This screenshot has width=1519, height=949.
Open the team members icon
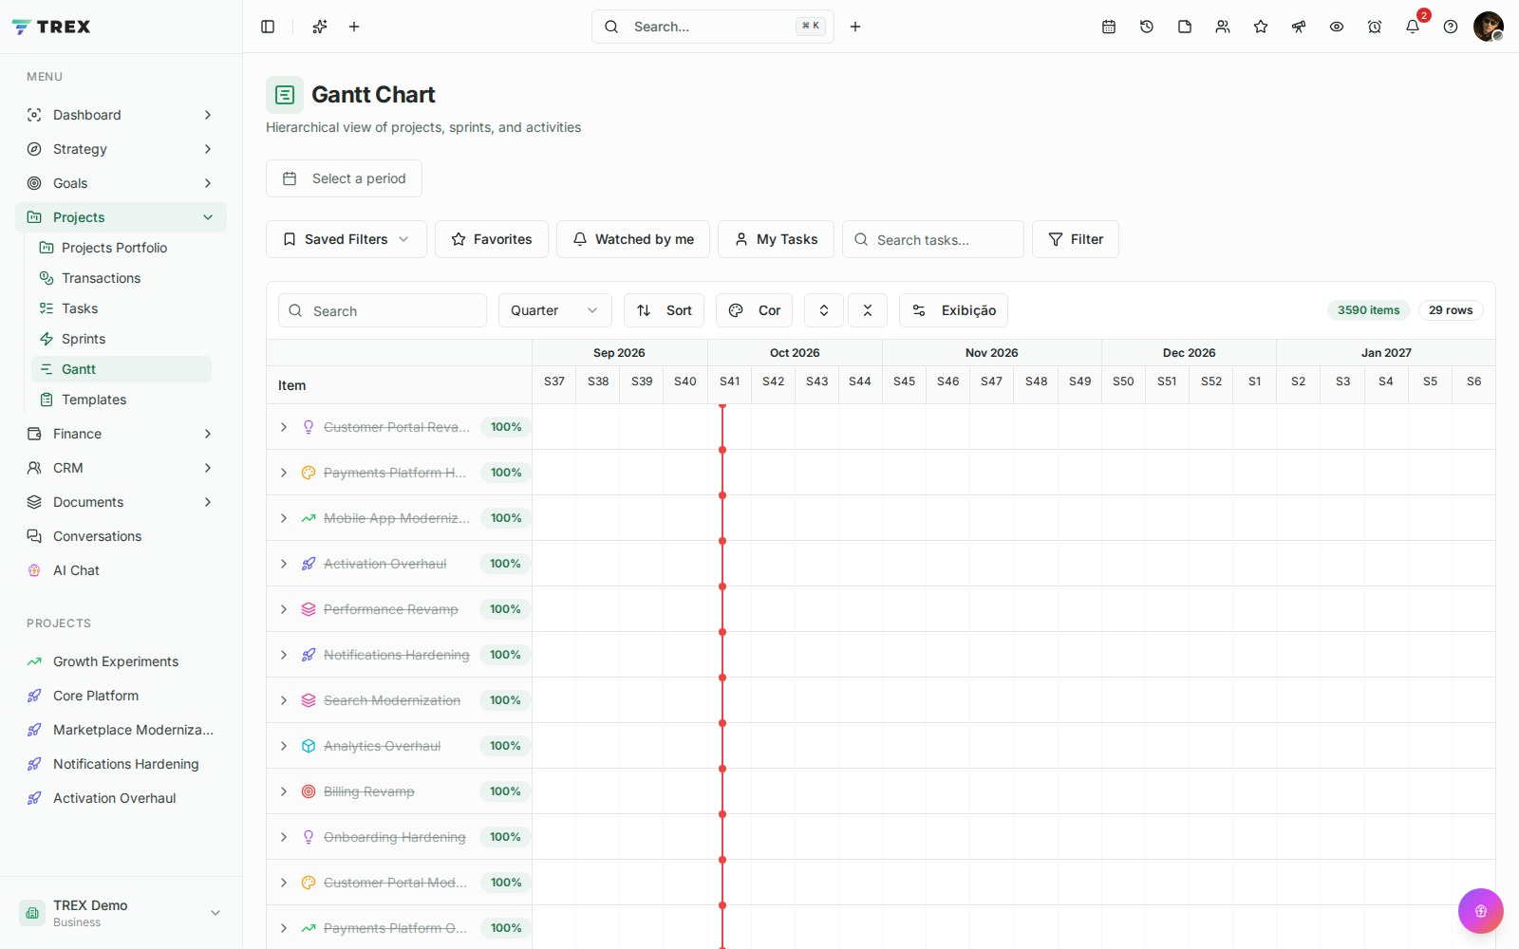(x=1223, y=27)
